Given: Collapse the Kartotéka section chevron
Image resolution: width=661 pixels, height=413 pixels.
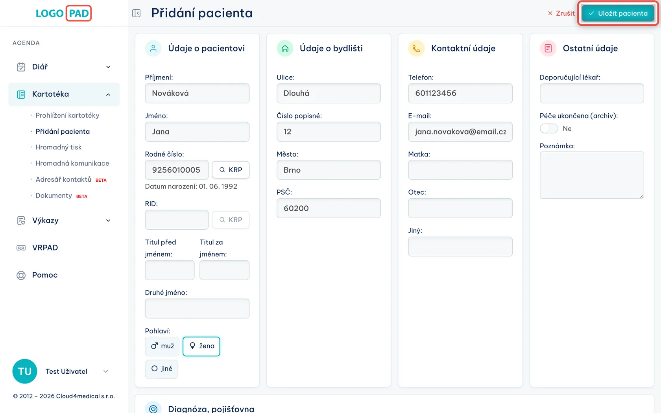Looking at the screenshot, I should [x=108, y=94].
